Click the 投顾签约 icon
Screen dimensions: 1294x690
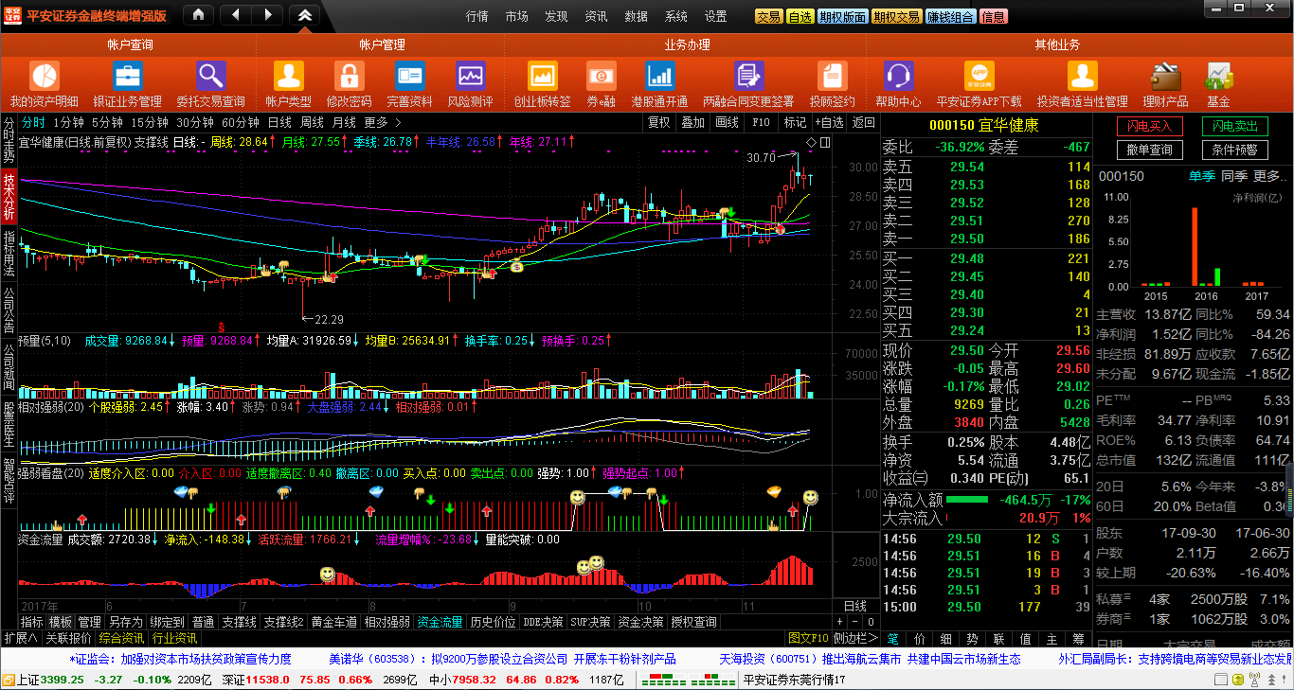833,76
